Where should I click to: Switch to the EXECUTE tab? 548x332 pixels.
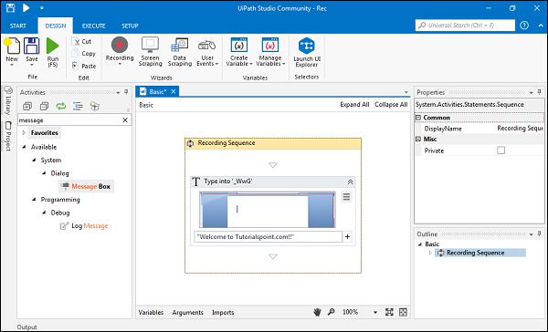tap(94, 26)
